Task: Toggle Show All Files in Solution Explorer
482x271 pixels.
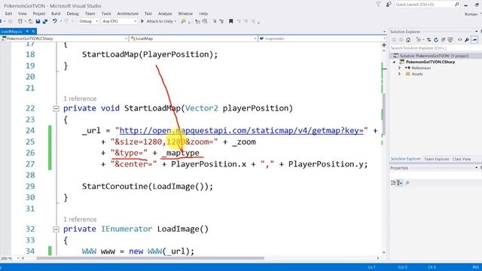Action: [x=450, y=40]
